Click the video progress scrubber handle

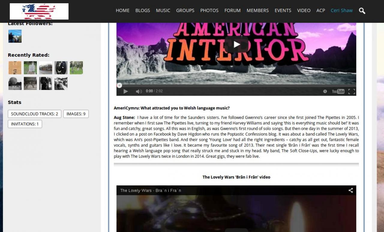119,85
